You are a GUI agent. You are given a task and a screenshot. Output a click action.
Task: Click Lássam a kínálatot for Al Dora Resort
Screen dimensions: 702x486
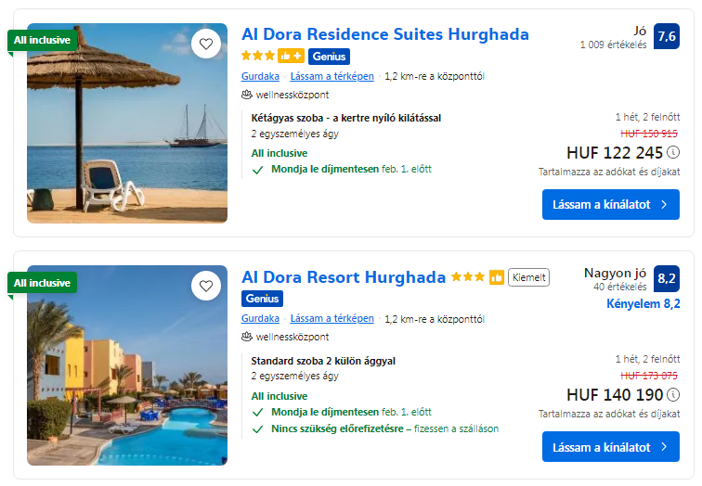(x=610, y=447)
